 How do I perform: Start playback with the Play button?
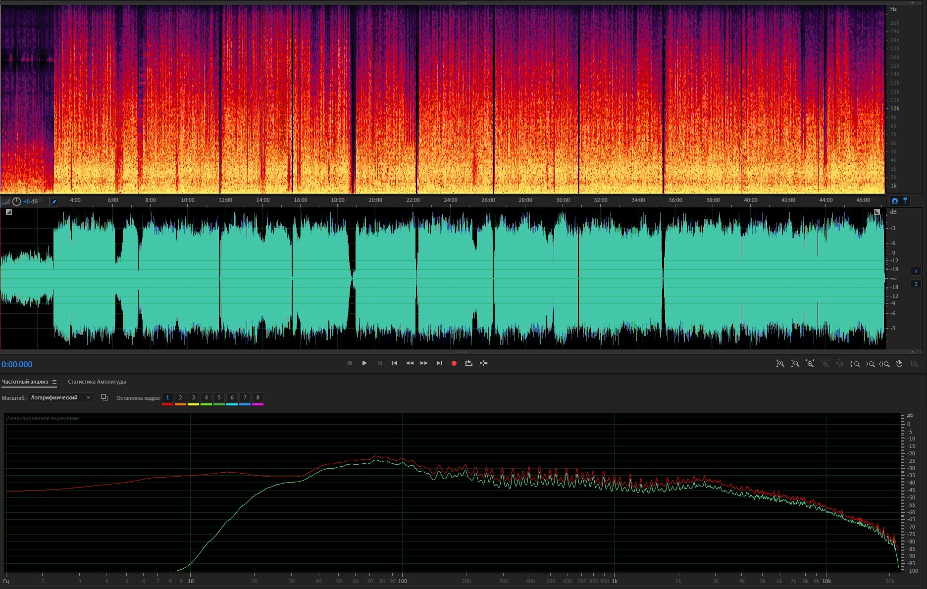point(364,363)
